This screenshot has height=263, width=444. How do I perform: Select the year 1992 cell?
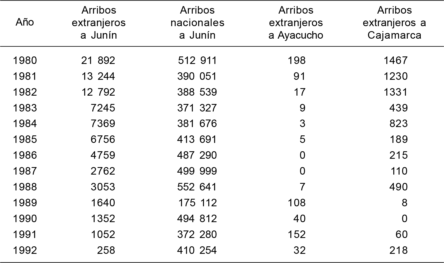(x=25, y=250)
